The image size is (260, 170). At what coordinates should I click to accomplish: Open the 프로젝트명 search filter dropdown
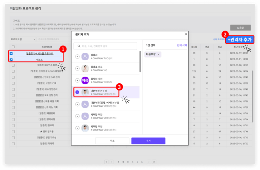(x=23, y=39)
